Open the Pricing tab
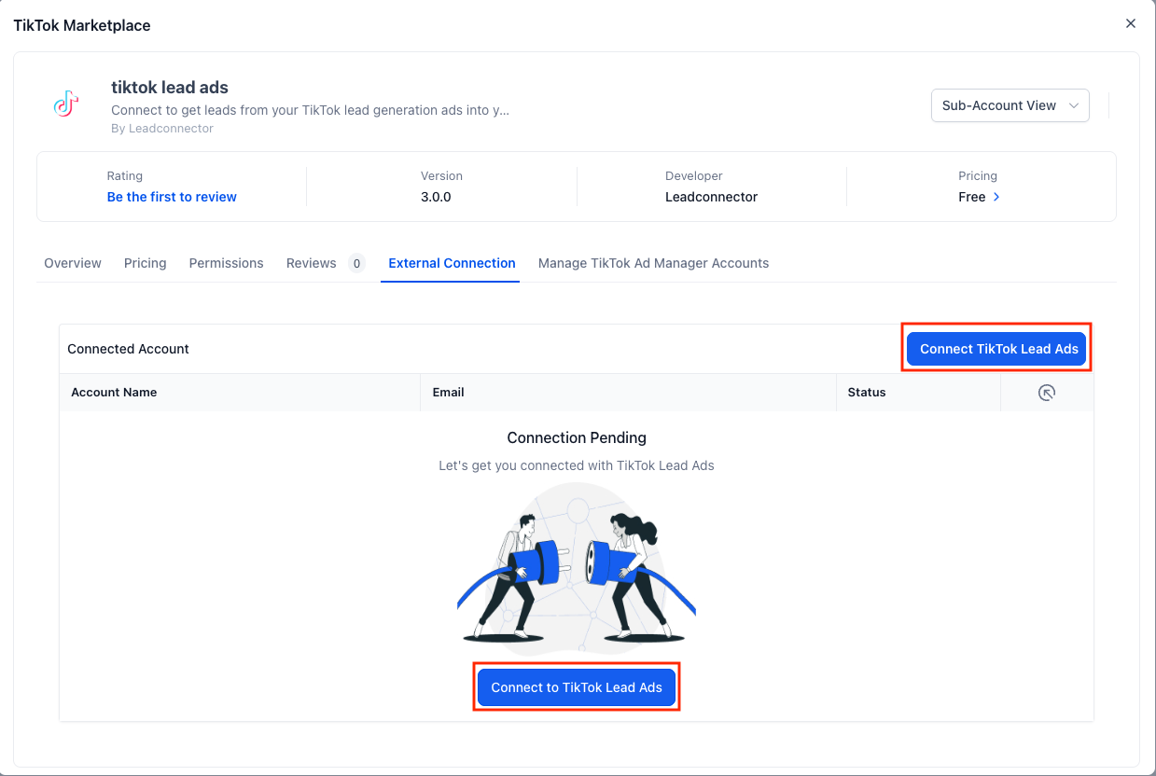Image resolution: width=1156 pixels, height=776 pixels. pos(146,263)
